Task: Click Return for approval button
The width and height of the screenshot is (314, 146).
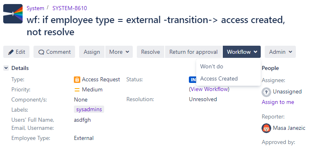Action: [x=193, y=52]
